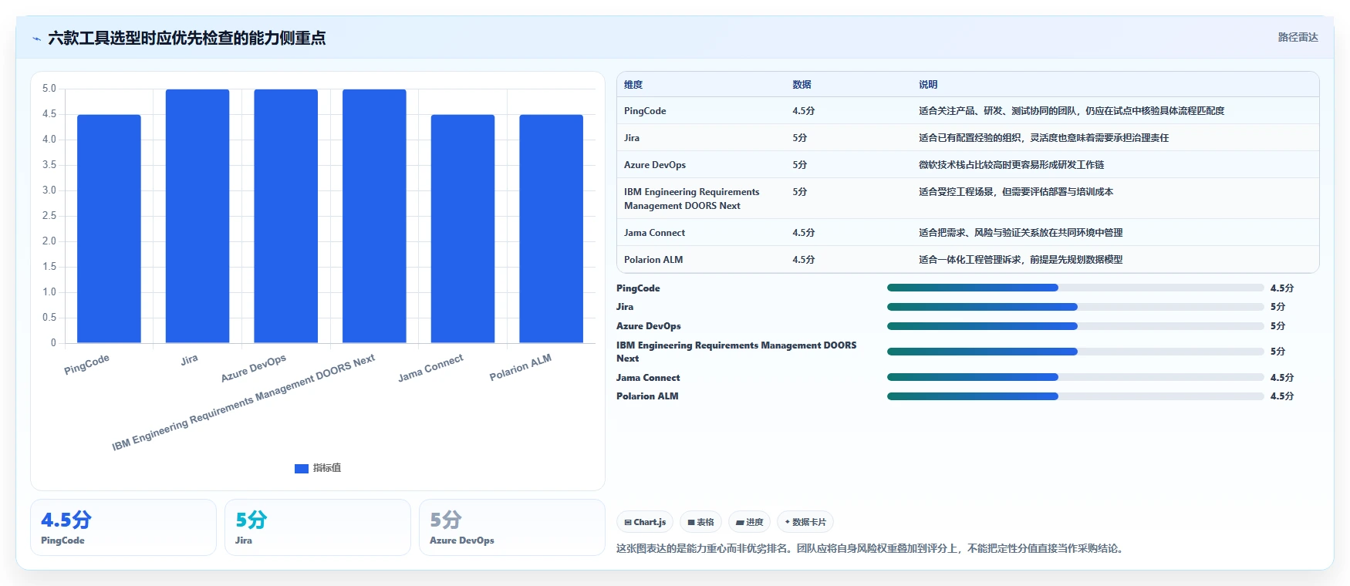Open the Azure DevOps 5分 summary card
This screenshot has height=586, width=1350.
click(512, 527)
